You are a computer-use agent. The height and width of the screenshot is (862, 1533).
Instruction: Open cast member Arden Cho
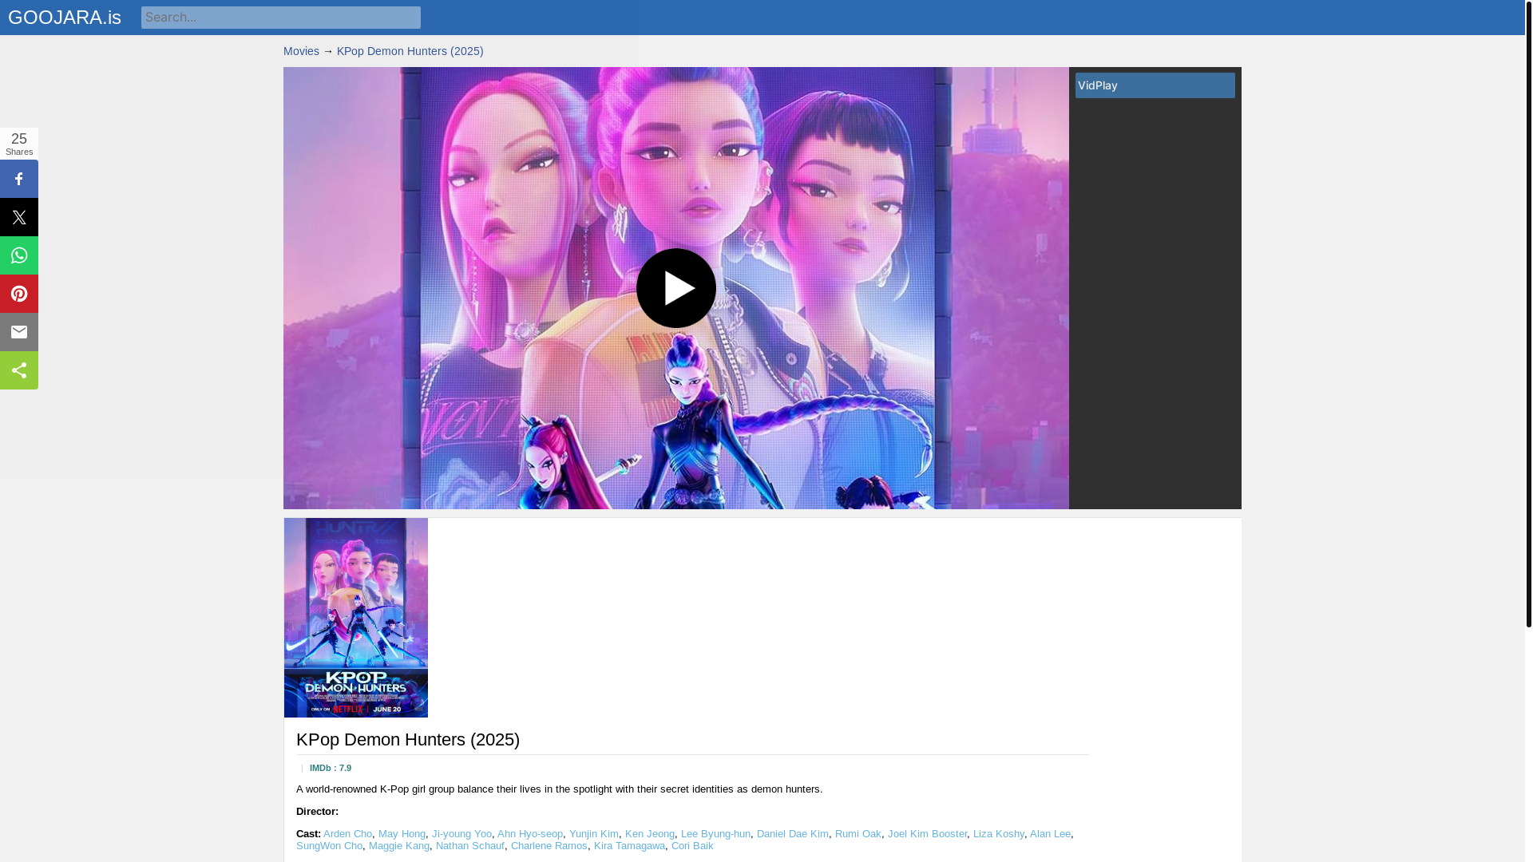point(347,834)
